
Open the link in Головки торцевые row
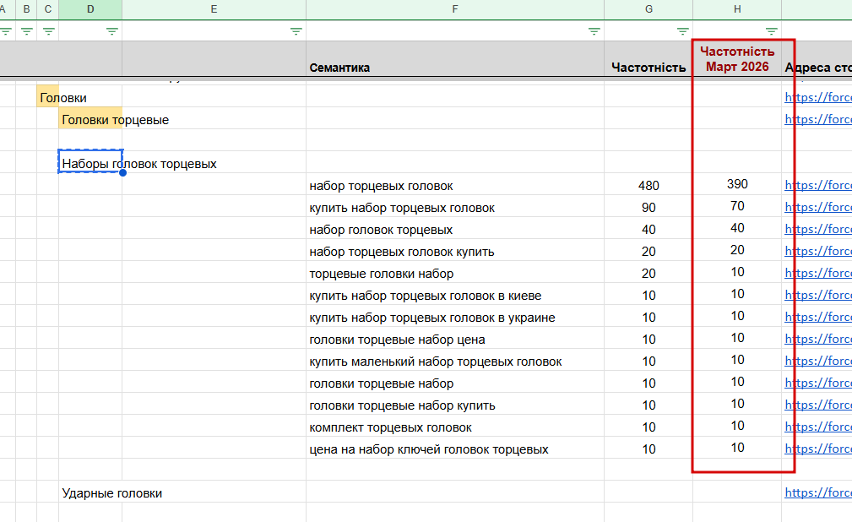click(818, 119)
